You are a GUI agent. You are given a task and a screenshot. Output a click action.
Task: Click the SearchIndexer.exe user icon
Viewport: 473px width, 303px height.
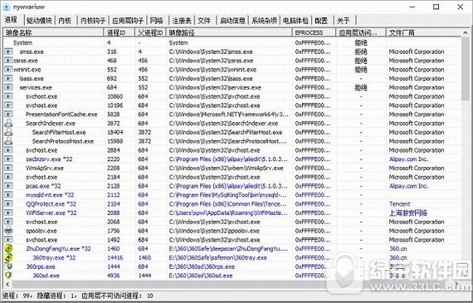8,123
